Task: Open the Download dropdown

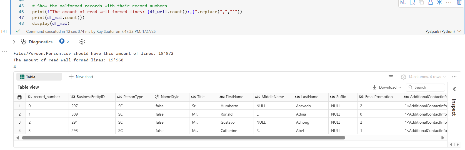Action: [387, 87]
